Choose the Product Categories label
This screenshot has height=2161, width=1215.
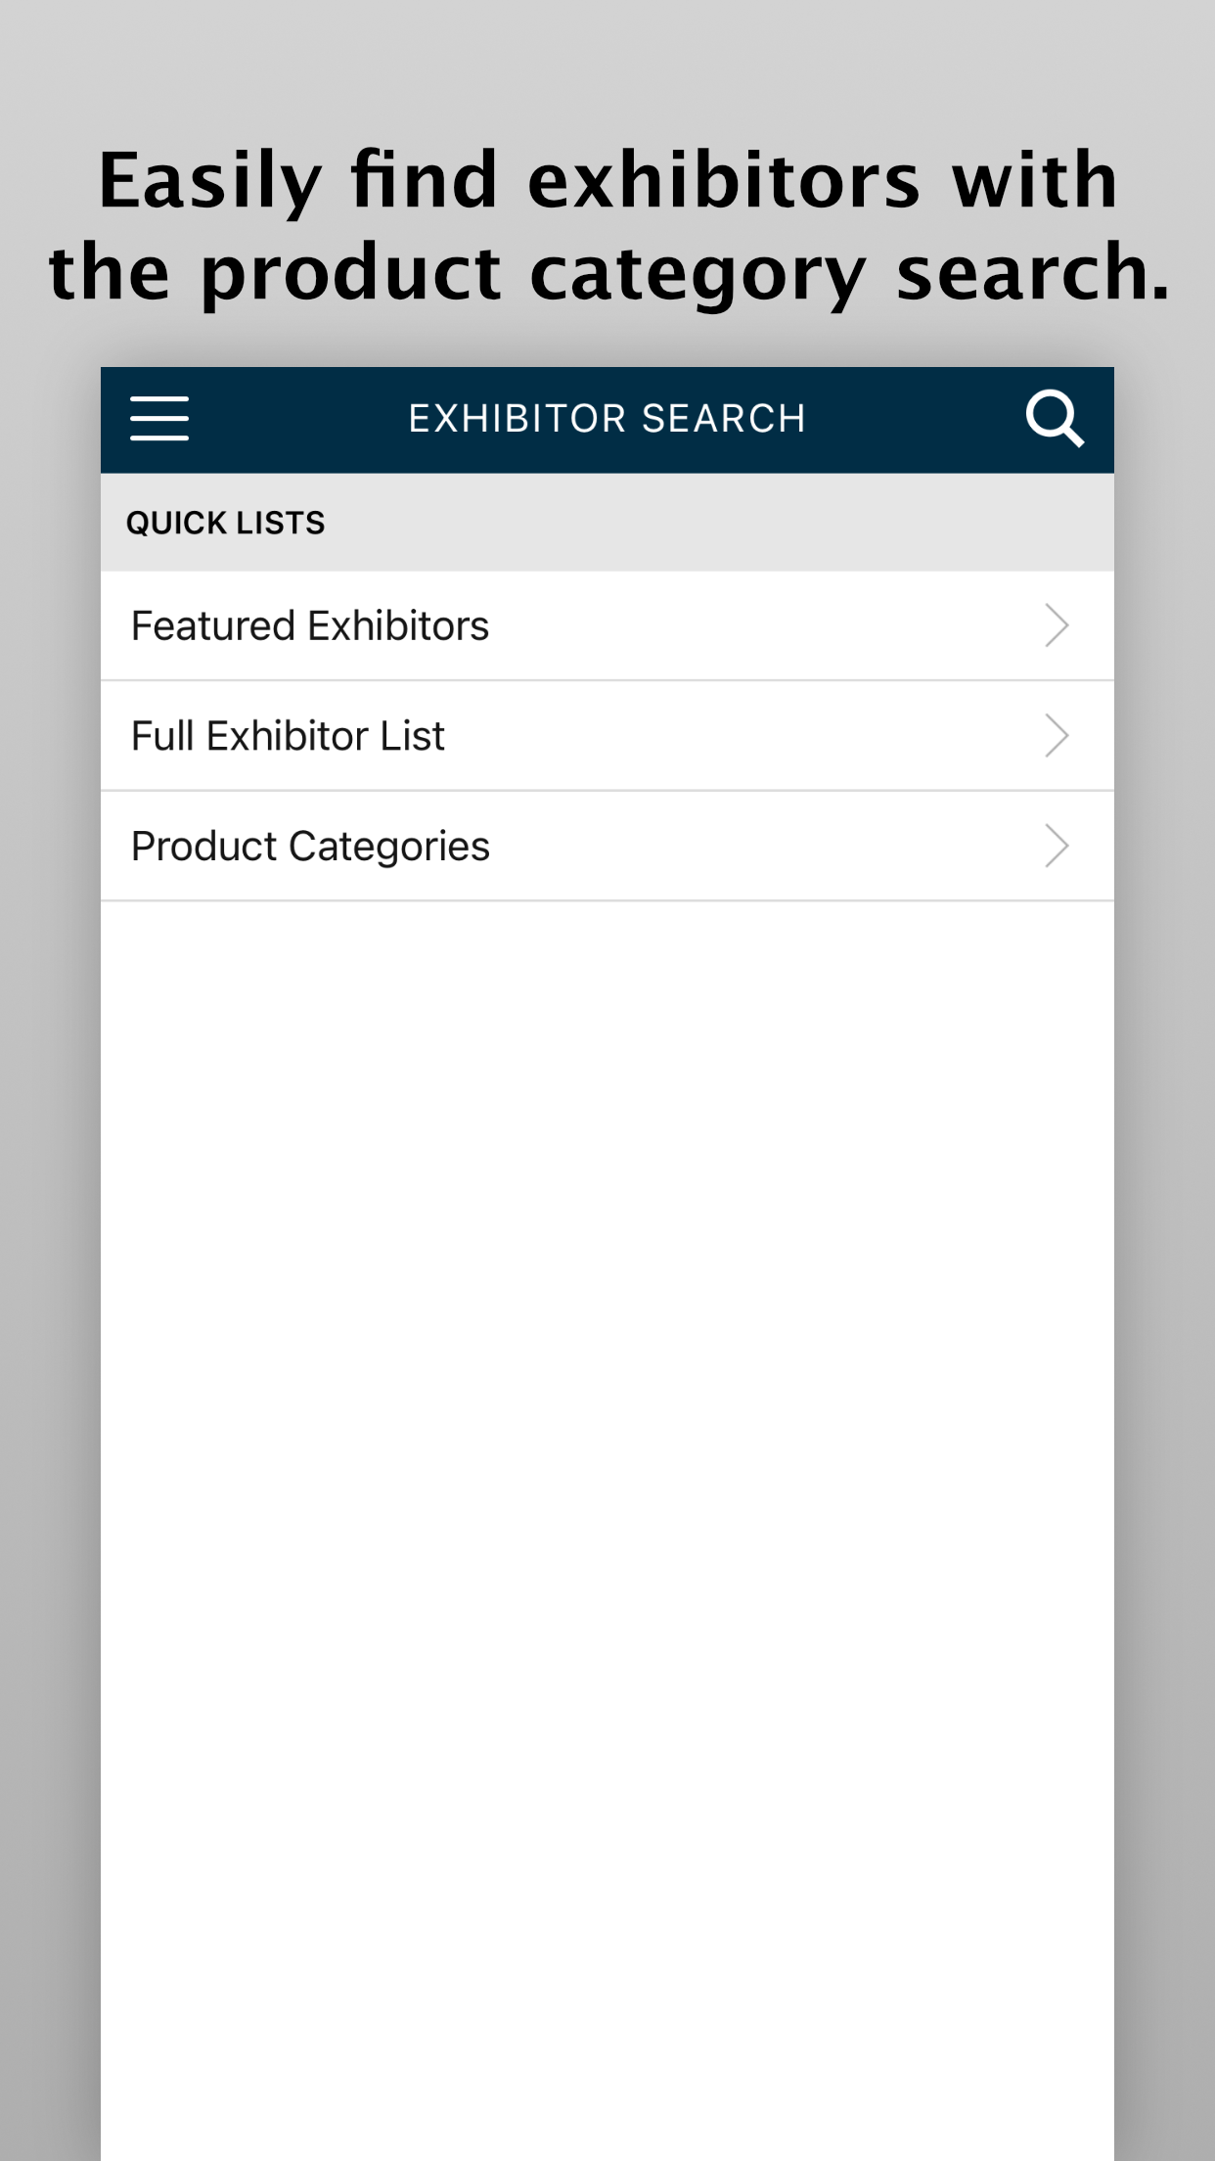pos(310,847)
